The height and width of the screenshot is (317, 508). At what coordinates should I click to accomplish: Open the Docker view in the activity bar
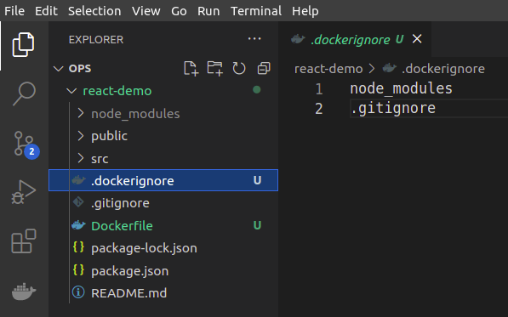(x=24, y=292)
